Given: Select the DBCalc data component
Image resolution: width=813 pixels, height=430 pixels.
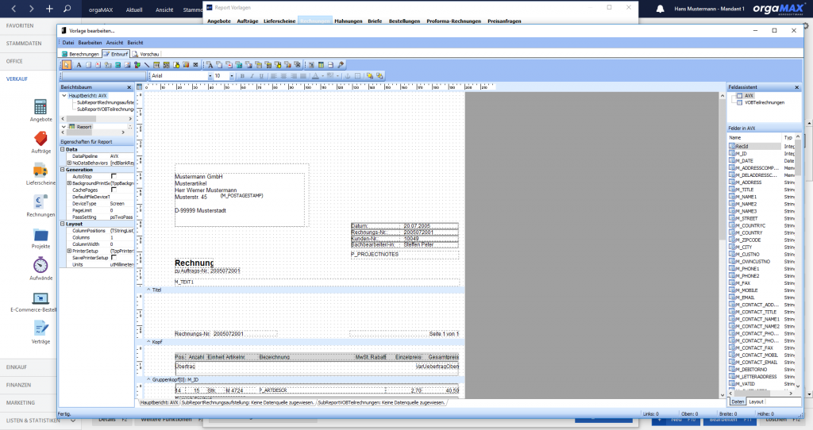Looking at the screenshot, I should pyautogui.click(x=239, y=65).
